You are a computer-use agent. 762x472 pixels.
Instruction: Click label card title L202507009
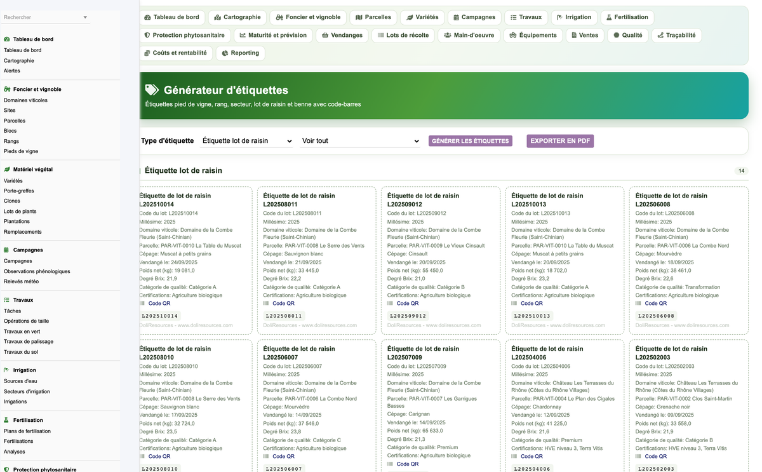(x=423, y=353)
